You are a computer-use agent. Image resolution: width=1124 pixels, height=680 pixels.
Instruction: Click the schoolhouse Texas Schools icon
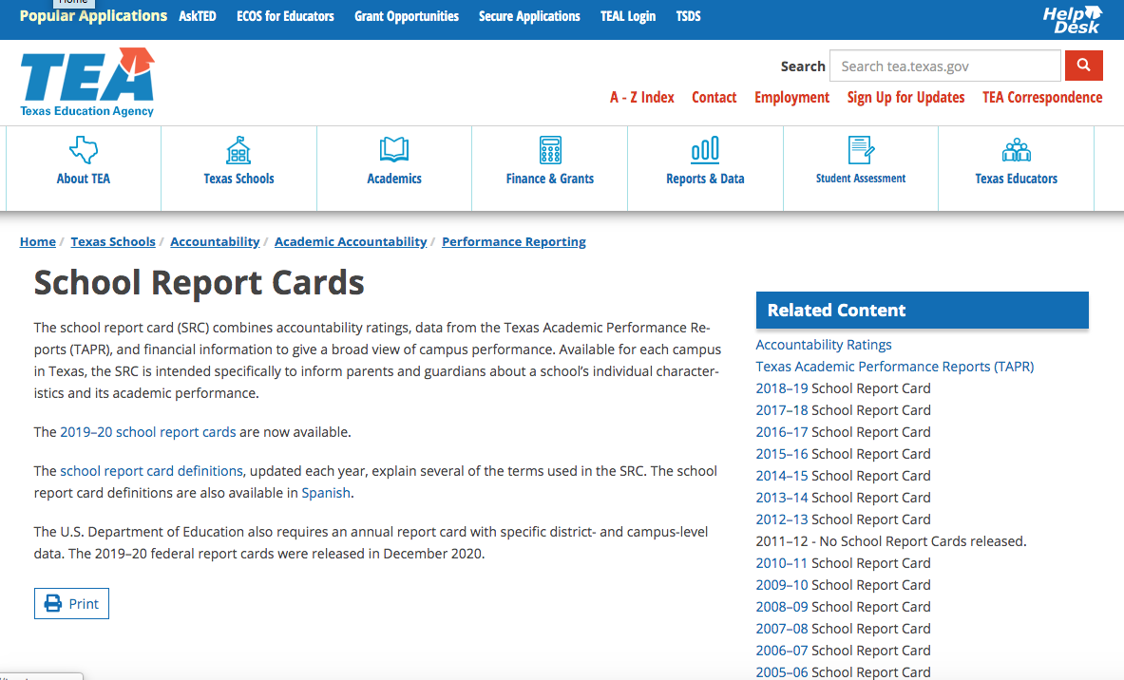[x=238, y=150]
